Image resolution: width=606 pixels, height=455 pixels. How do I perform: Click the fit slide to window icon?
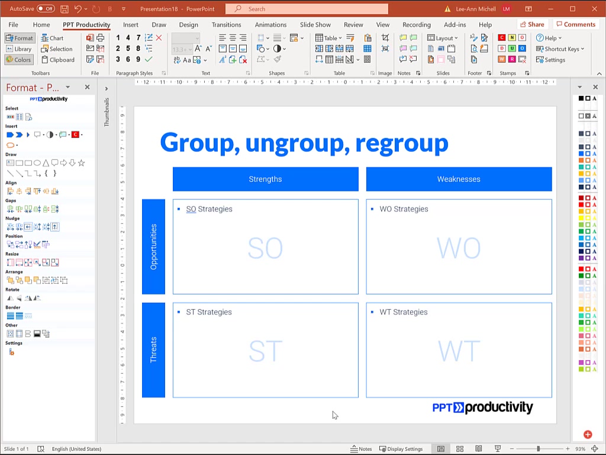(x=595, y=449)
